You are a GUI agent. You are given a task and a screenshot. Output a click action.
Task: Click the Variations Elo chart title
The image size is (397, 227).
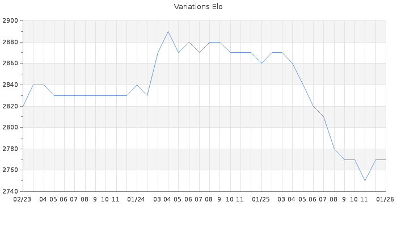tap(198, 7)
